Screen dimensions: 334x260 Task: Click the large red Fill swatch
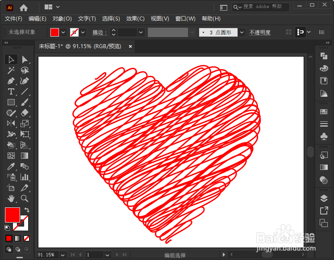coord(13,215)
